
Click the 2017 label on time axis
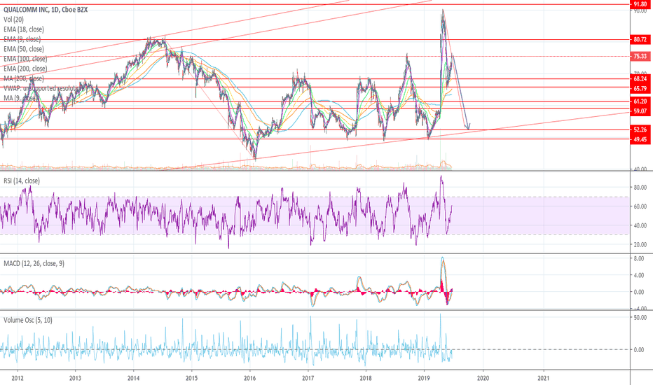click(308, 378)
